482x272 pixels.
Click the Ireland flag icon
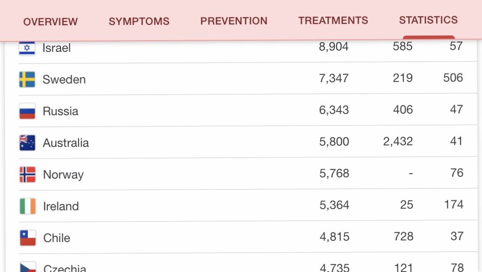tap(28, 206)
